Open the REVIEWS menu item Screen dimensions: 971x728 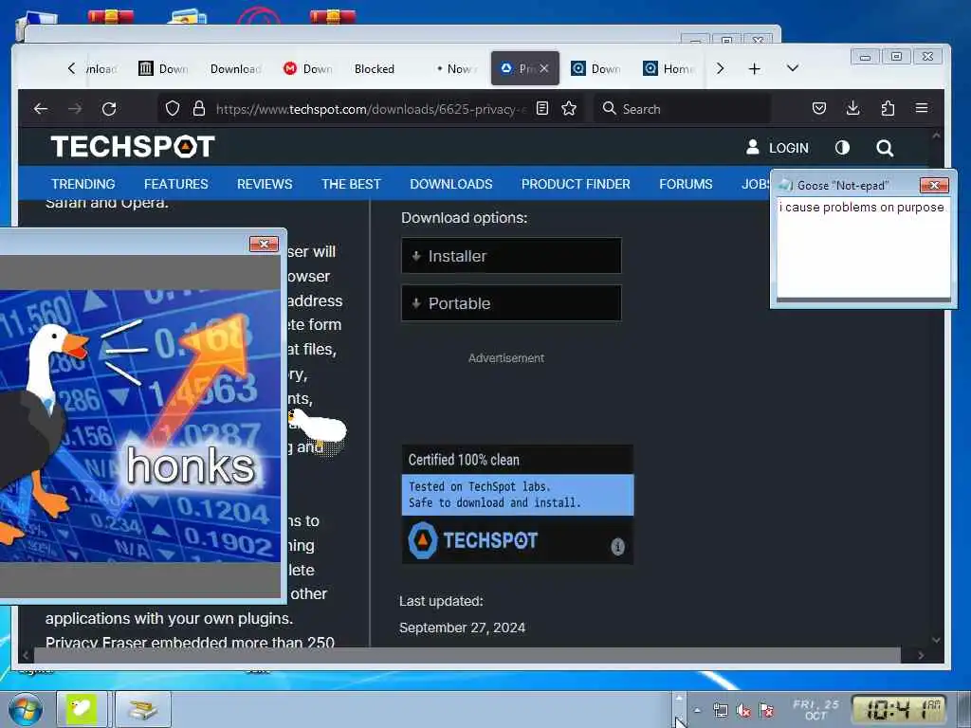[265, 184]
